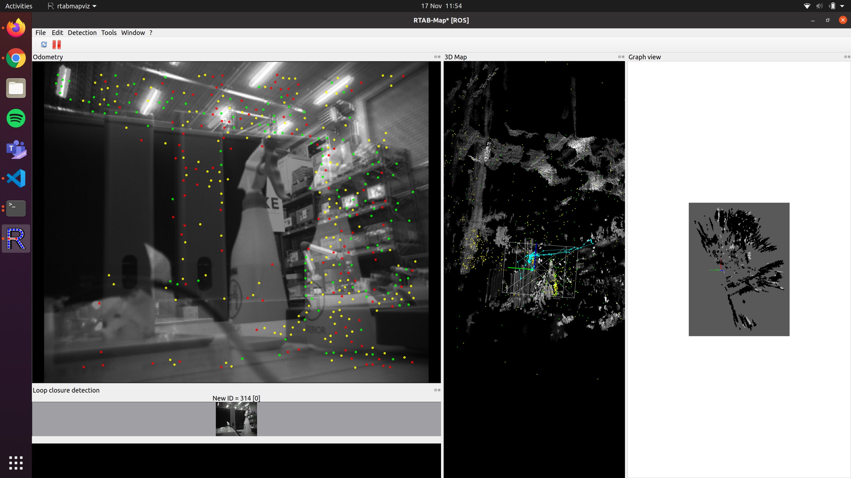Click the 17 Nov 11:54 clock
Screen dimensions: 851x478
[x=441, y=6]
